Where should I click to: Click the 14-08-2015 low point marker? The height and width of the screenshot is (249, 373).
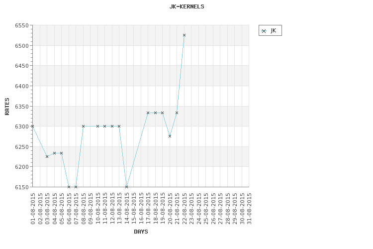click(x=126, y=187)
